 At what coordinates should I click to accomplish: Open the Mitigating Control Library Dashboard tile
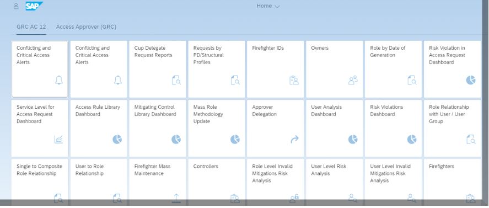pyautogui.click(x=158, y=128)
